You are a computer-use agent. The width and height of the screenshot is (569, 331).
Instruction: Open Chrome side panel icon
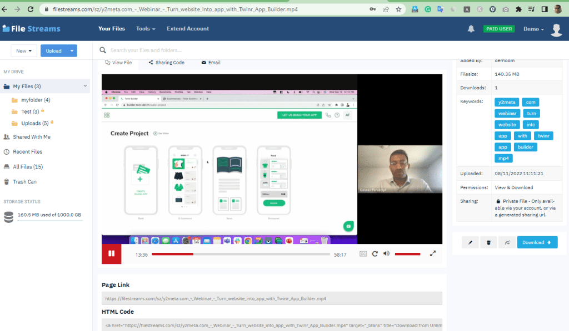(545, 9)
